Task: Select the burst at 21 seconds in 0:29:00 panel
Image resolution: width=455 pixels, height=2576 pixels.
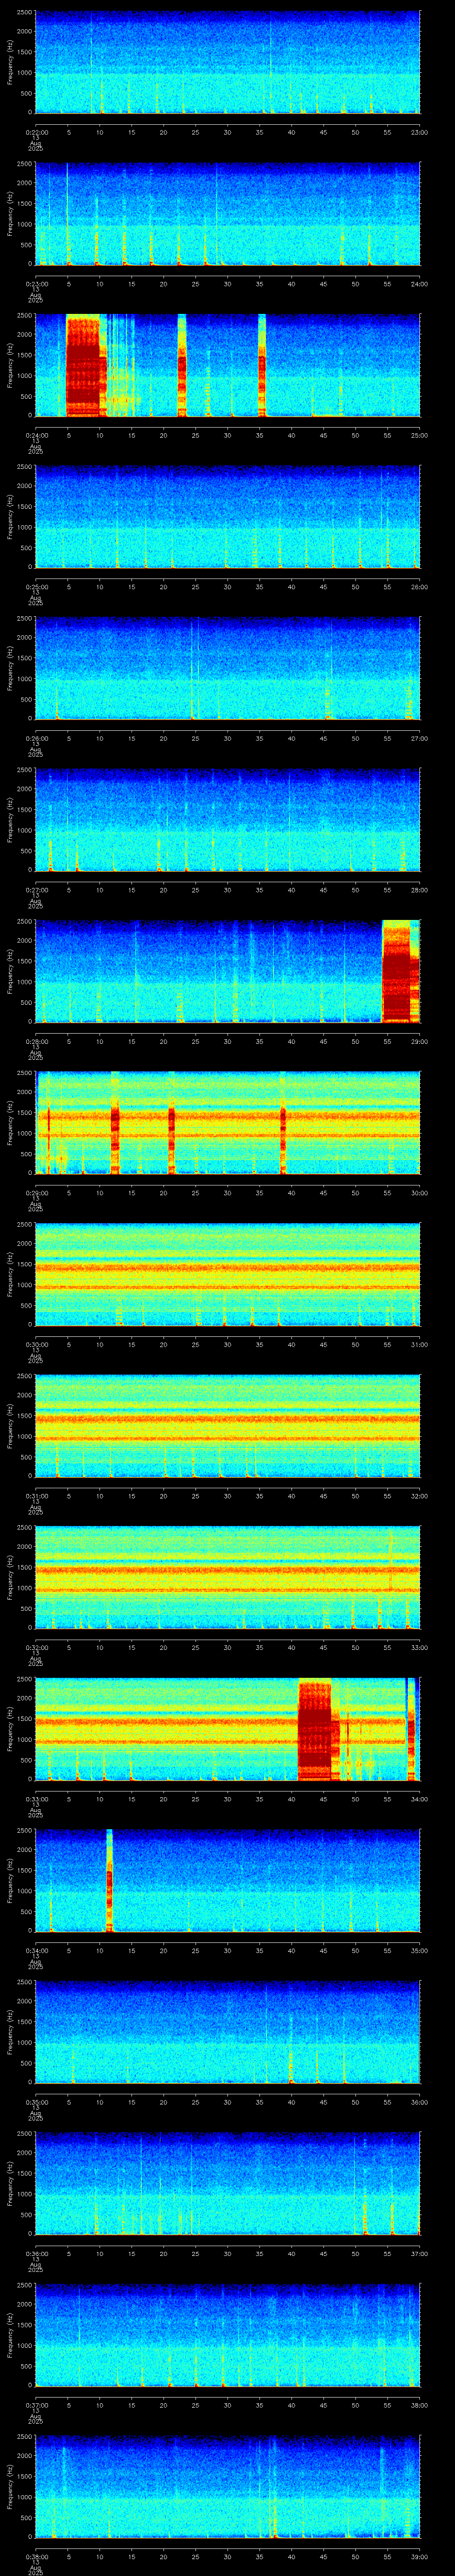Action: 172,1122
